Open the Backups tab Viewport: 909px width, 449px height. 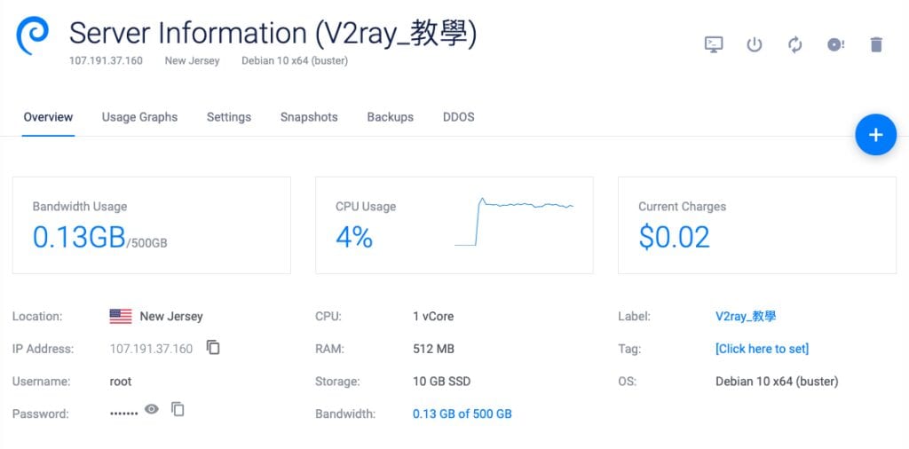[x=391, y=117]
